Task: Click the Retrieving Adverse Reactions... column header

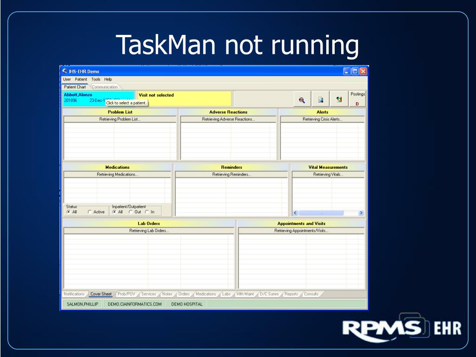Action: coord(228,119)
